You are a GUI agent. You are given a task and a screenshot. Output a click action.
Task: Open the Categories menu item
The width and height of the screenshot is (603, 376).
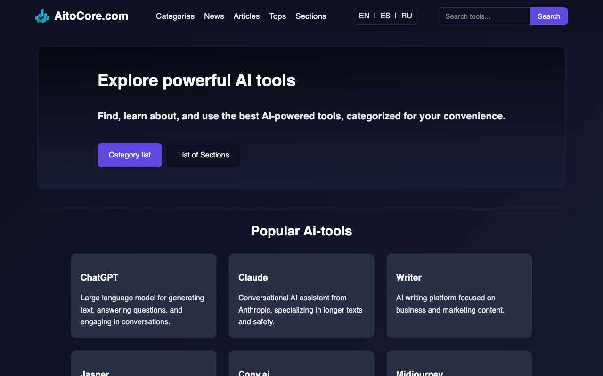[x=175, y=16]
